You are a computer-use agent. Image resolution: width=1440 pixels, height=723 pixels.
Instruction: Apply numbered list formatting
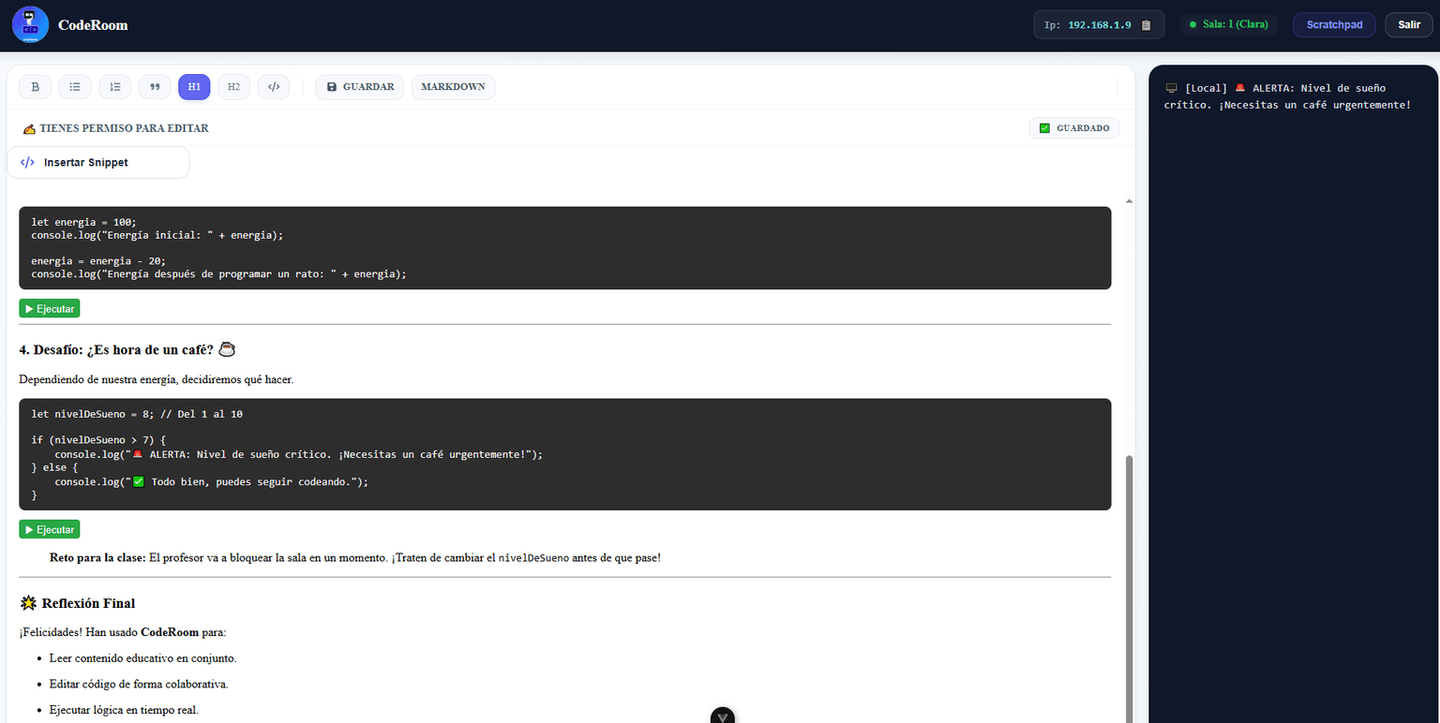click(114, 86)
